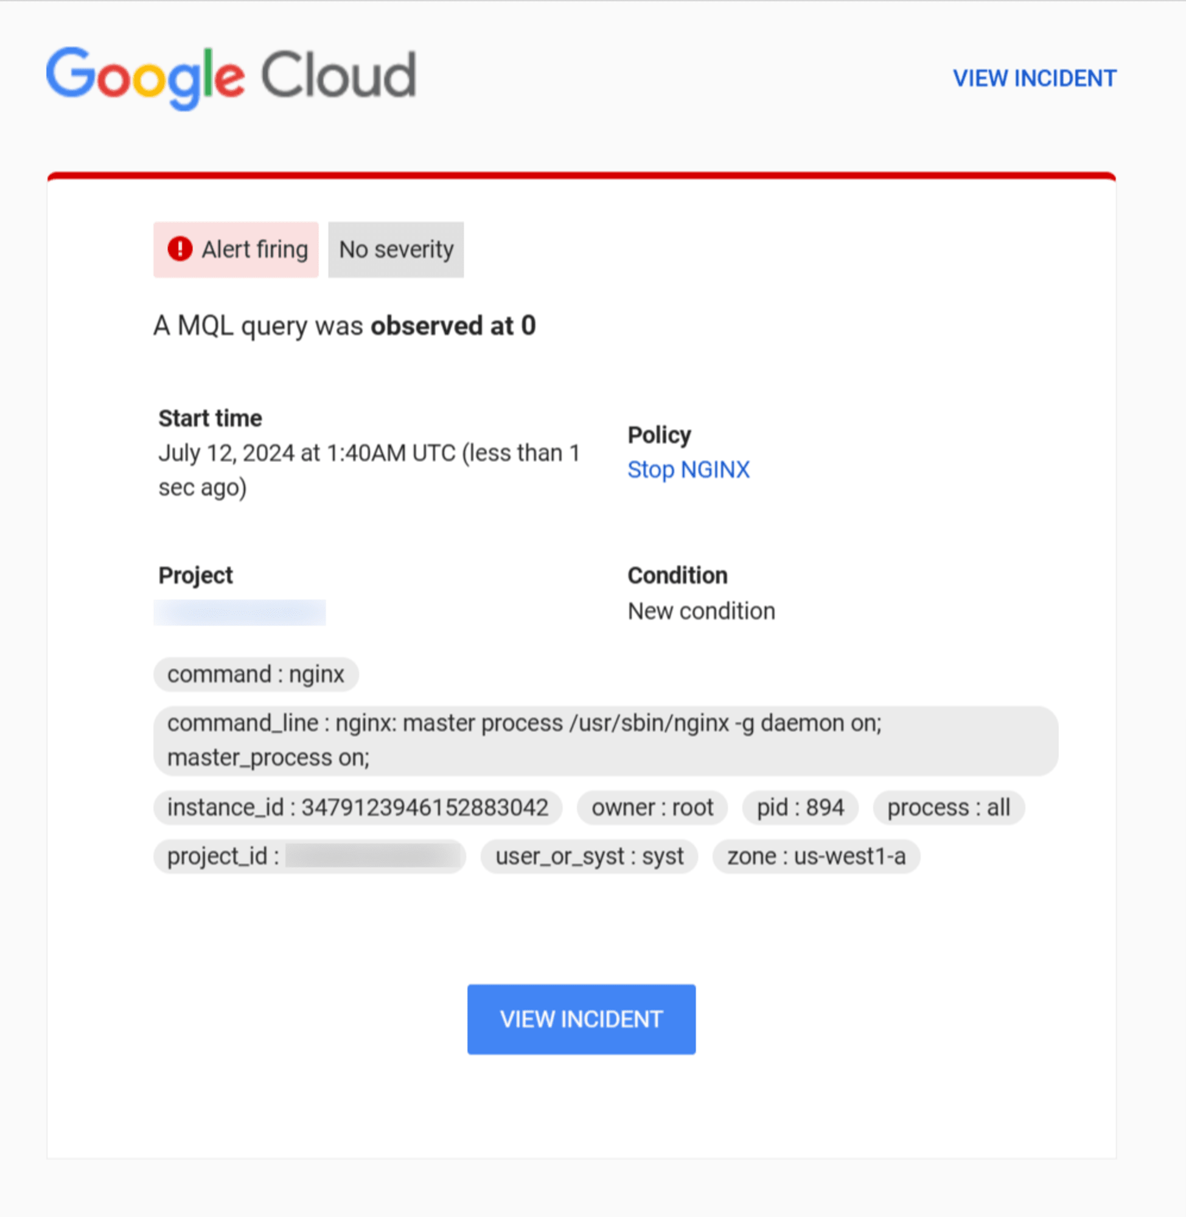This screenshot has width=1186, height=1217.
Task: Open the blurred Project link
Action: (240, 612)
